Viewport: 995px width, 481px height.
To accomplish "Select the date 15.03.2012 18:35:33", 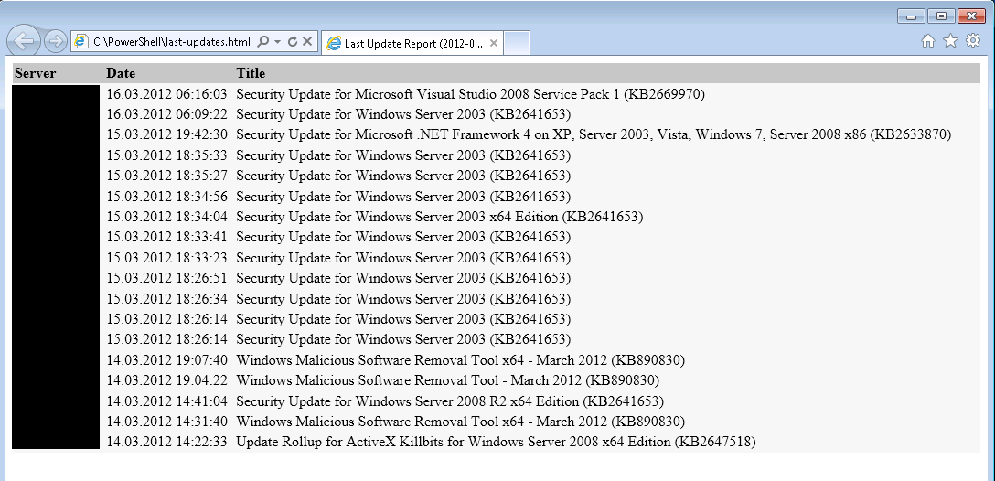I will [x=166, y=155].
